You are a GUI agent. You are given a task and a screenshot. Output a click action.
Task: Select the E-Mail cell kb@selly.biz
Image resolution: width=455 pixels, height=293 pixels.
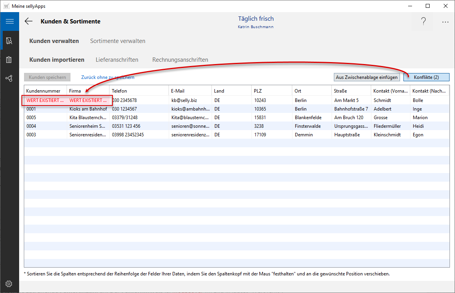pos(184,100)
